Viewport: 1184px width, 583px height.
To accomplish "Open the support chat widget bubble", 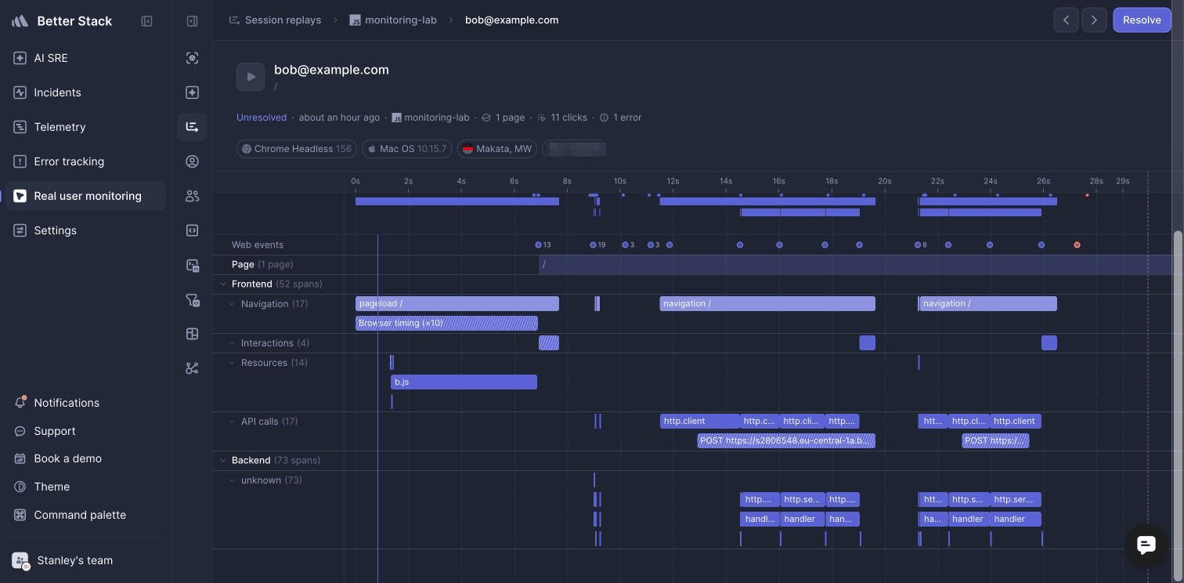I will (x=1146, y=545).
